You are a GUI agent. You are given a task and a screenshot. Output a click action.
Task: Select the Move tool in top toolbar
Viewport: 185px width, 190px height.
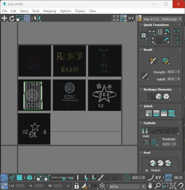tap(4, 18)
